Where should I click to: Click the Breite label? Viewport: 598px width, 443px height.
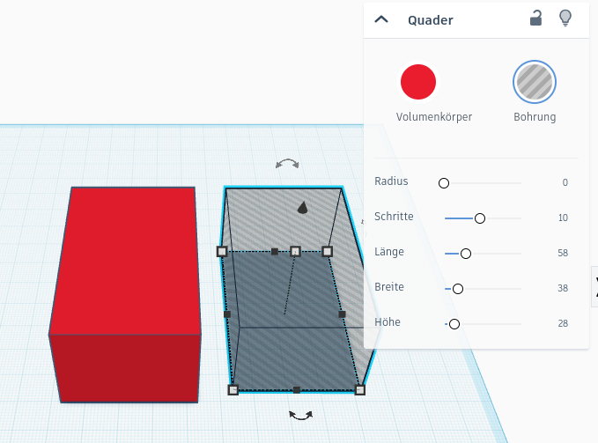coord(389,287)
